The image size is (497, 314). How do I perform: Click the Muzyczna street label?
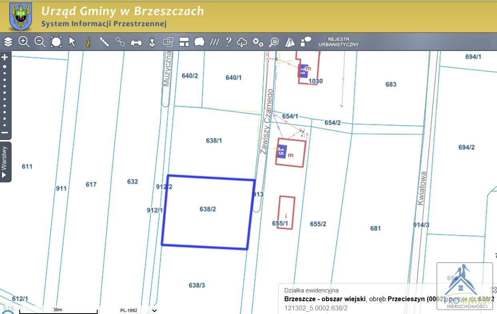point(166,68)
